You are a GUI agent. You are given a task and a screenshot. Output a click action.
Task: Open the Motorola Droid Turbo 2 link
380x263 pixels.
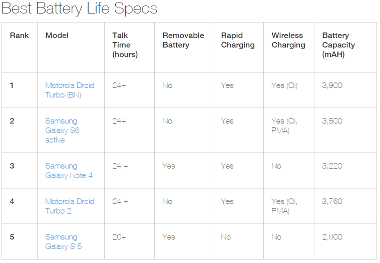[x=70, y=206]
